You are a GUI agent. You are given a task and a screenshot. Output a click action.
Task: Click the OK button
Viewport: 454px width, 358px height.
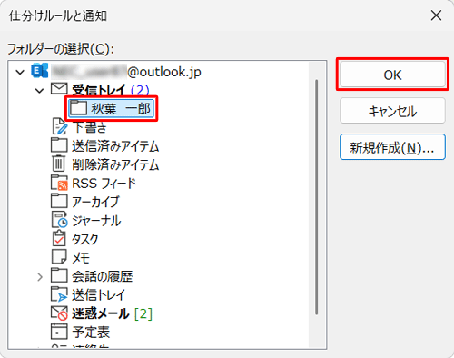click(392, 75)
